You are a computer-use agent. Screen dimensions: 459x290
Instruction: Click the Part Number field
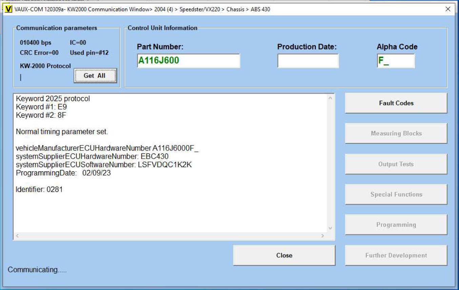pyautogui.click(x=188, y=61)
